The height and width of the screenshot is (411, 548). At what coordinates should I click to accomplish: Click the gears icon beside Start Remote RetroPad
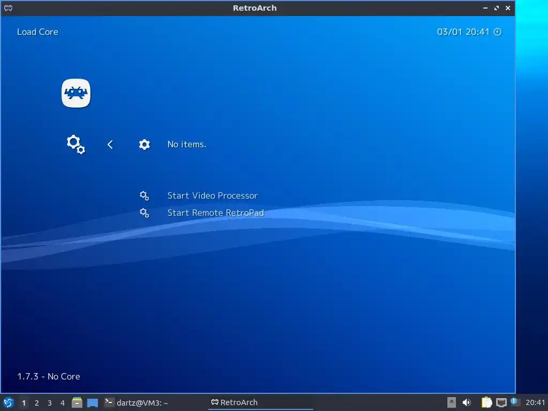click(144, 213)
